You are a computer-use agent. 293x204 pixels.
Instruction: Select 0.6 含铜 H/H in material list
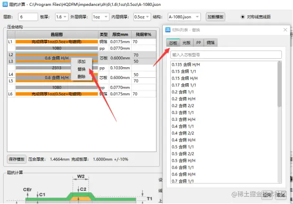[184, 174]
